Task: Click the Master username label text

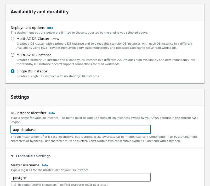Action: (x=25, y=165)
